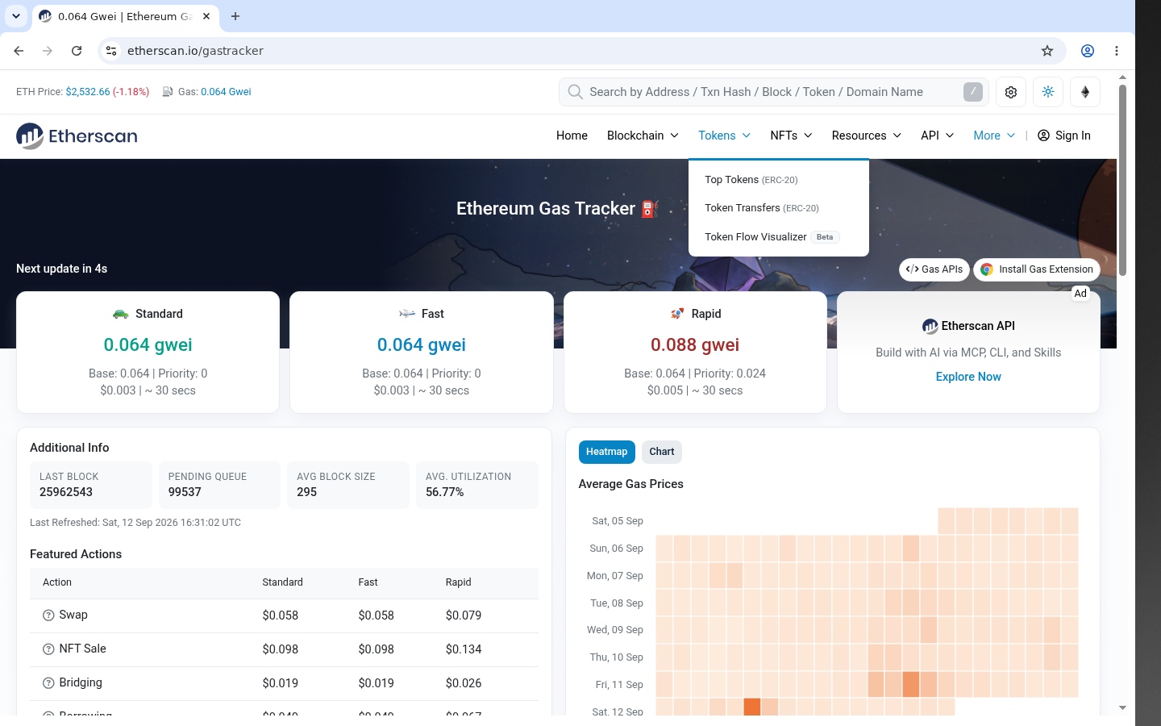Click the Fast airplane icon
The height and width of the screenshot is (726, 1161).
[407, 314]
